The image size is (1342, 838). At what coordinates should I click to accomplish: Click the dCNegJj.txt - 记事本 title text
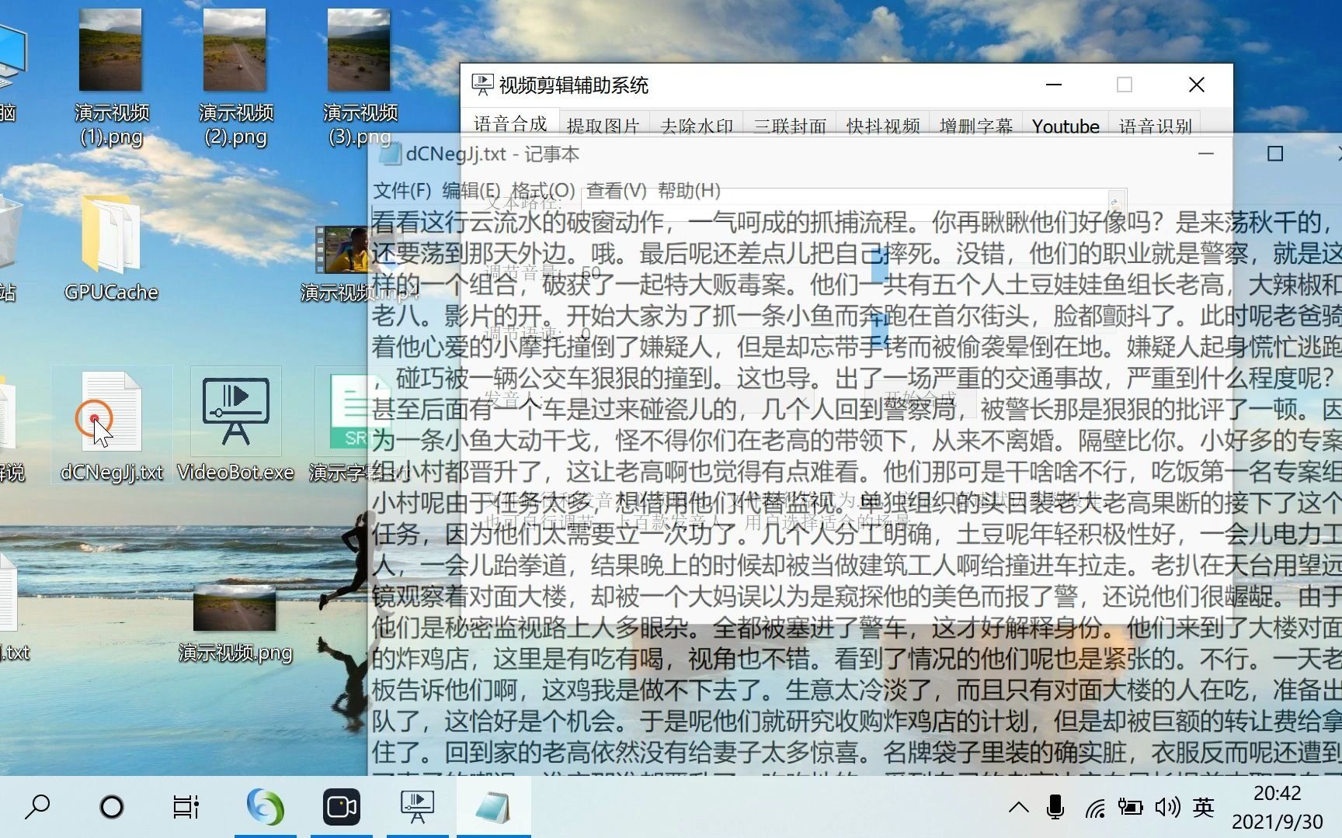[x=492, y=154]
